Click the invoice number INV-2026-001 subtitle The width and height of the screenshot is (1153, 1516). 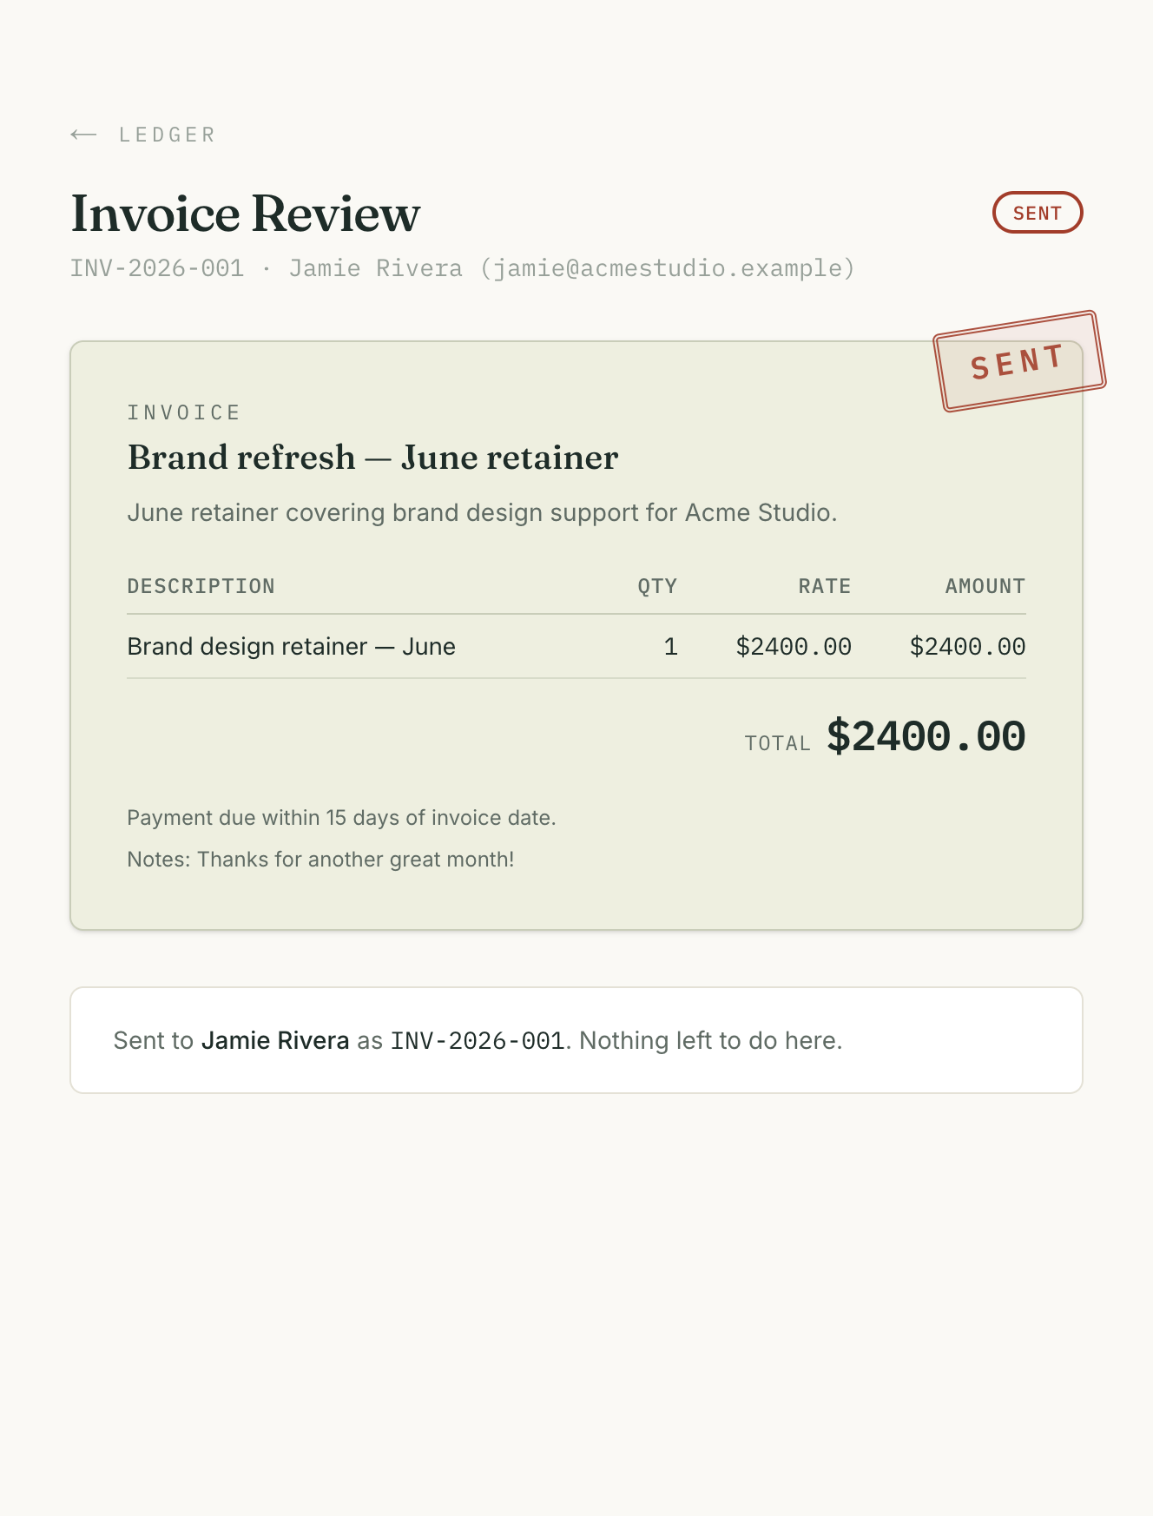pos(157,268)
